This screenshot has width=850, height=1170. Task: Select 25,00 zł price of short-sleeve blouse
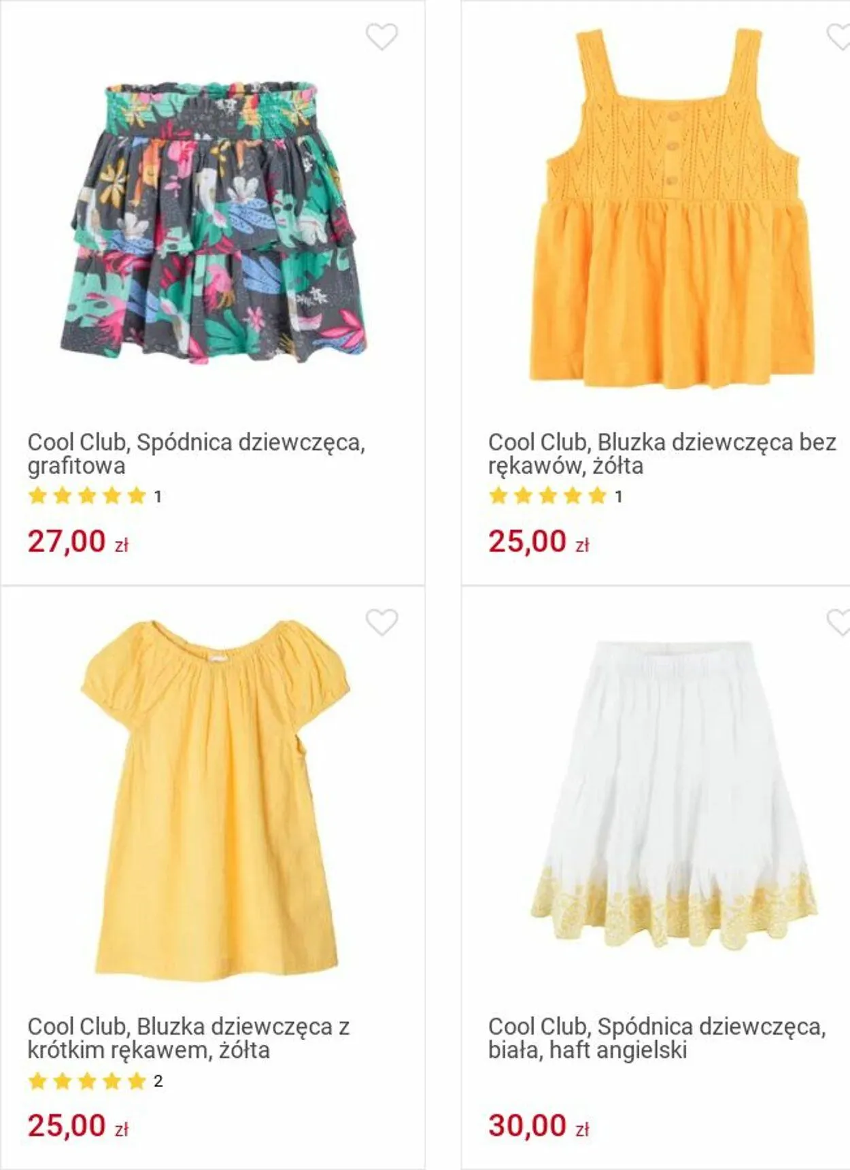coord(78,1125)
